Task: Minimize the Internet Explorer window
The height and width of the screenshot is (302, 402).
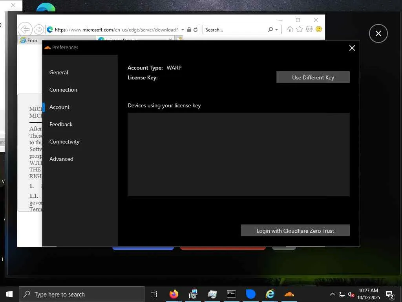Action: pyautogui.click(x=280, y=20)
